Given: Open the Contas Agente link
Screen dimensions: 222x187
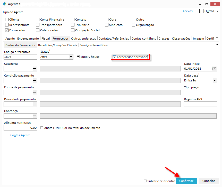Looking at the screenshot, I should coord(20,135).
